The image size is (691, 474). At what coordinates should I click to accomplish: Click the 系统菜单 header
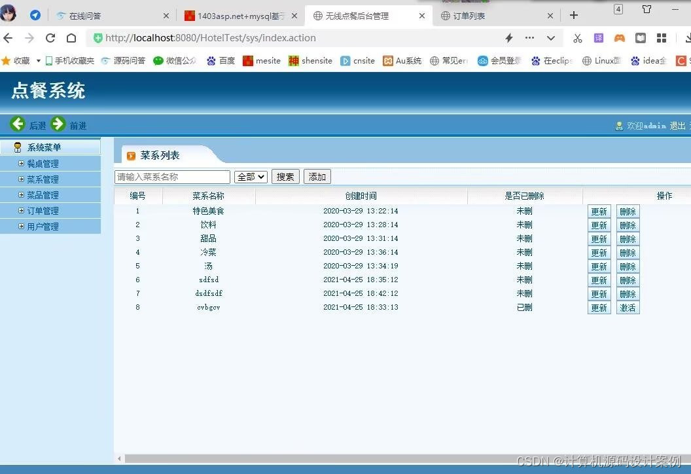50,147
